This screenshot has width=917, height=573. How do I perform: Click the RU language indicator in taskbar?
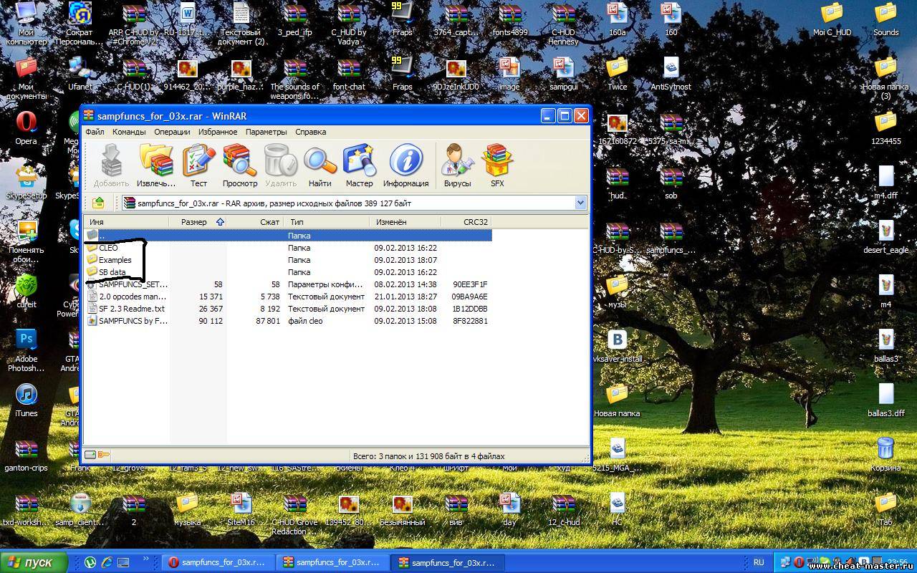(759, 562)
